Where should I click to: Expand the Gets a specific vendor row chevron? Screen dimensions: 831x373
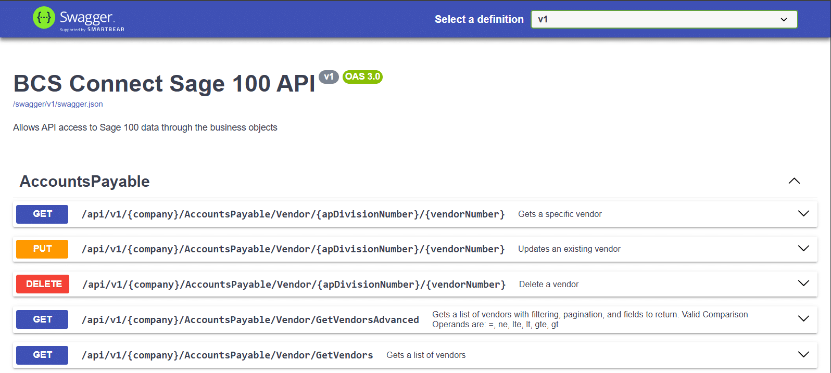pyautogui.click(x=803, y=214)
